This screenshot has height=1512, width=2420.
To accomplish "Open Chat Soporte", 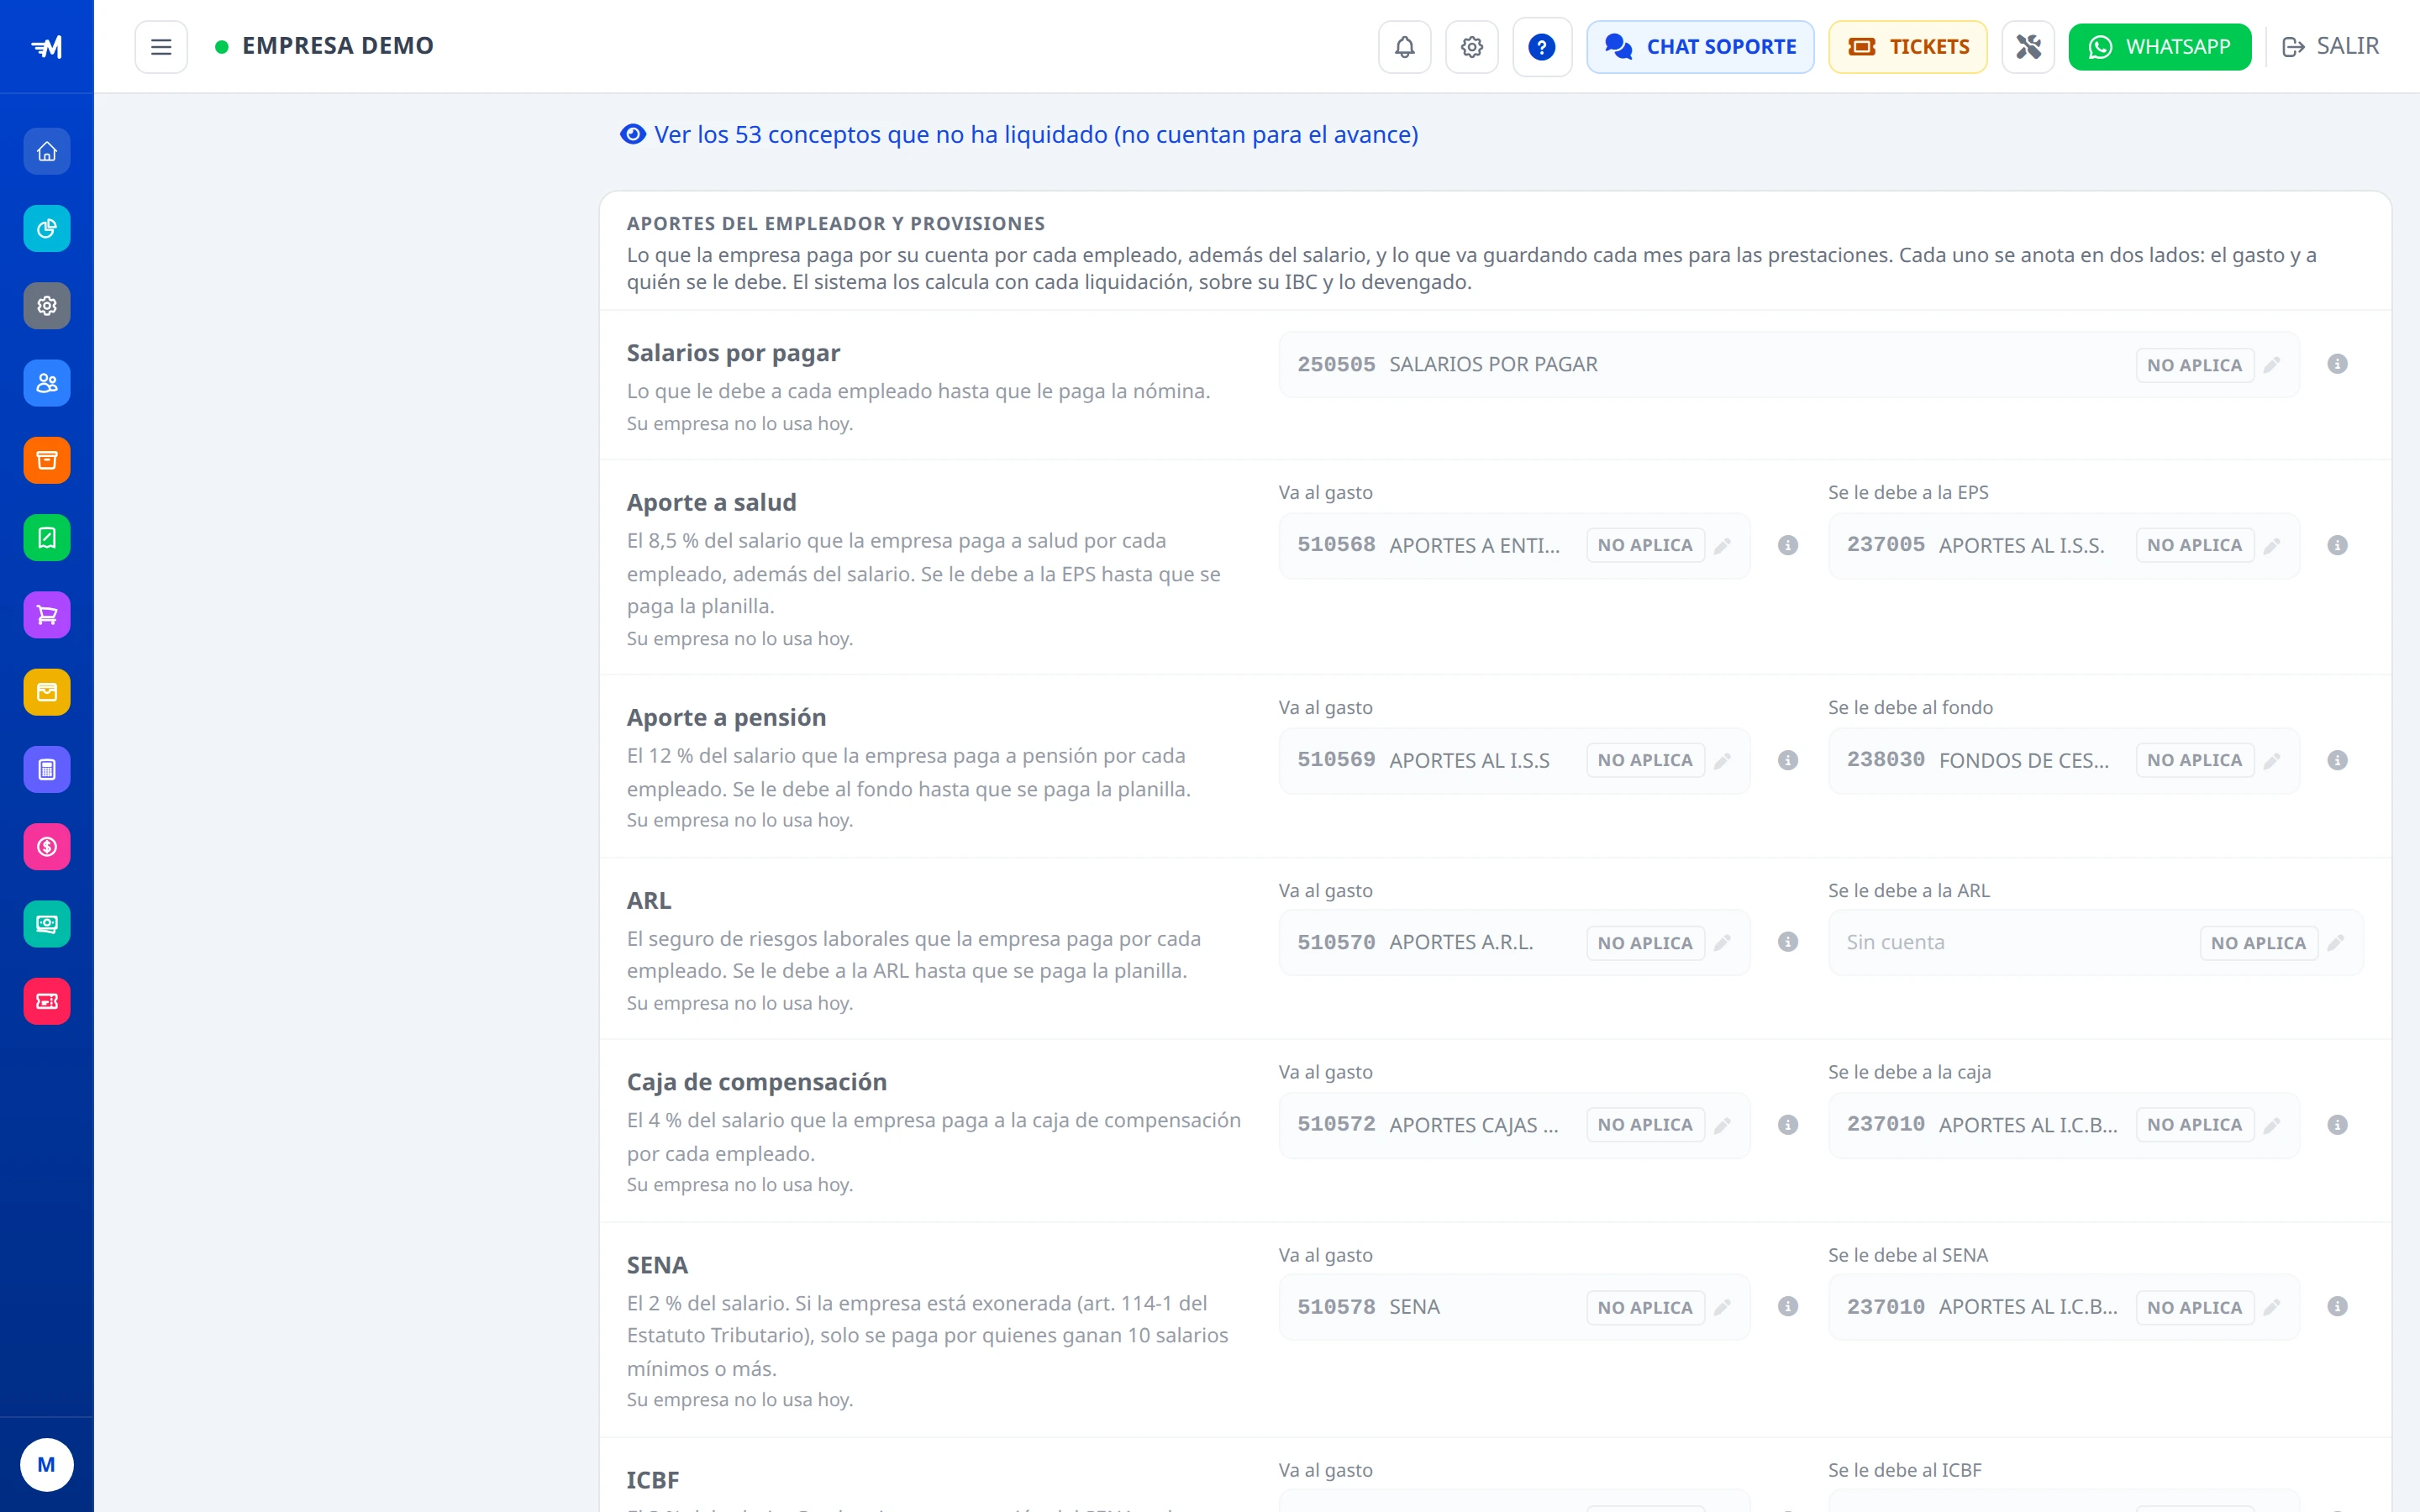I will [1700, 47].
